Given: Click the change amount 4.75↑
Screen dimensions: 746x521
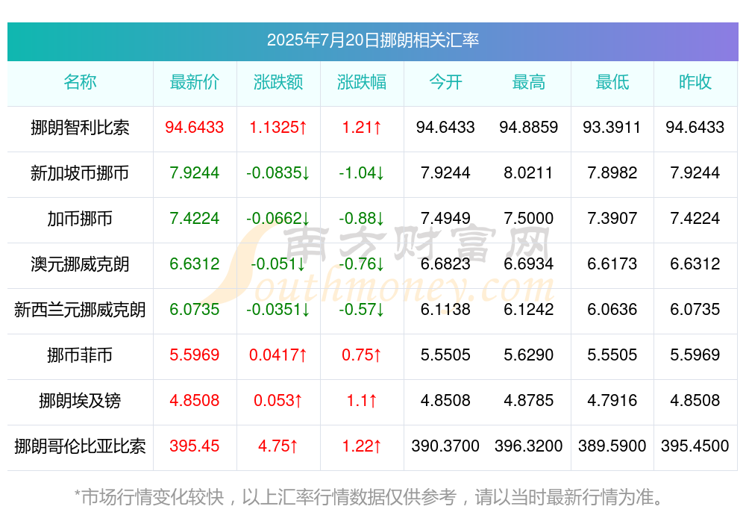Looking at the screenshot, I should pos(278,446).
